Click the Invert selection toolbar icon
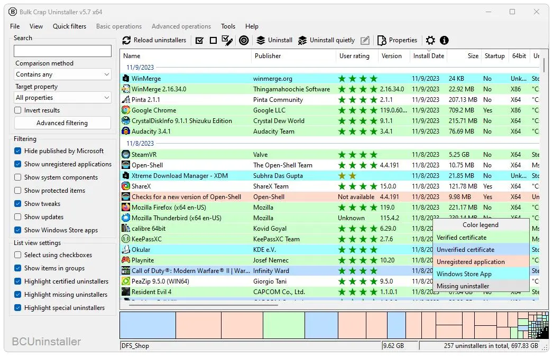 (x=227, y=41)
